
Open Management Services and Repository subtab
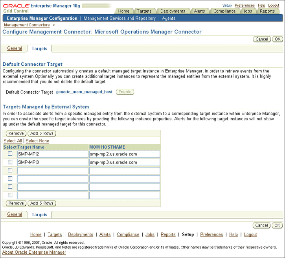pyautogui.click(x=120, y=18)
